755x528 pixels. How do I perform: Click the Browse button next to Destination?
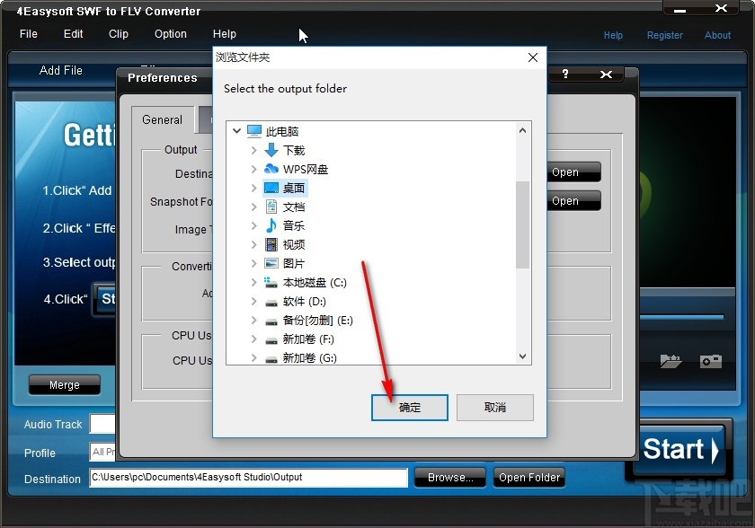coord(449,478)
